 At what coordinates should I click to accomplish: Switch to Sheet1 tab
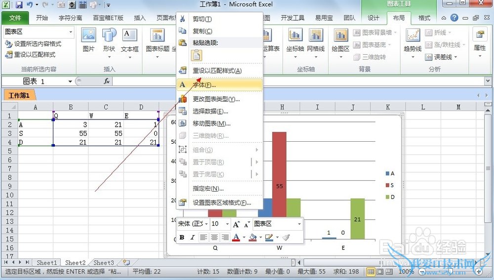[46, 262]
